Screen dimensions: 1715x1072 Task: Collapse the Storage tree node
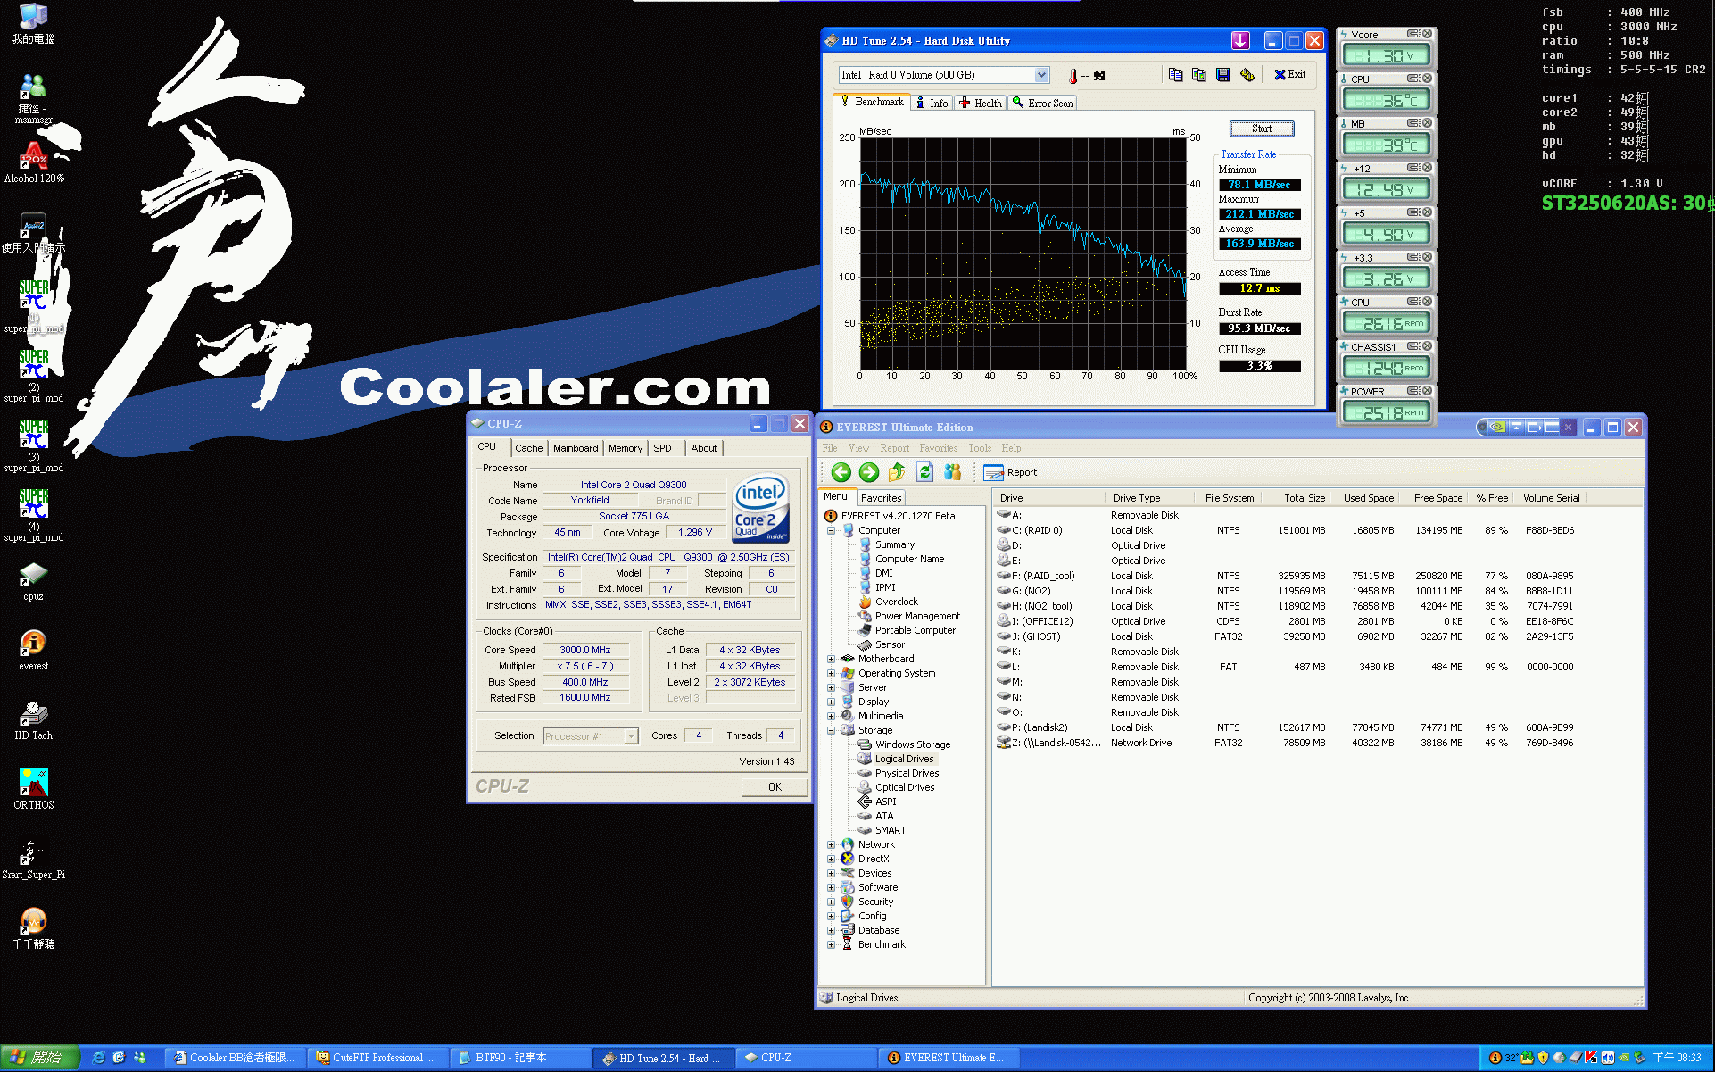click(x=831, y=730)
